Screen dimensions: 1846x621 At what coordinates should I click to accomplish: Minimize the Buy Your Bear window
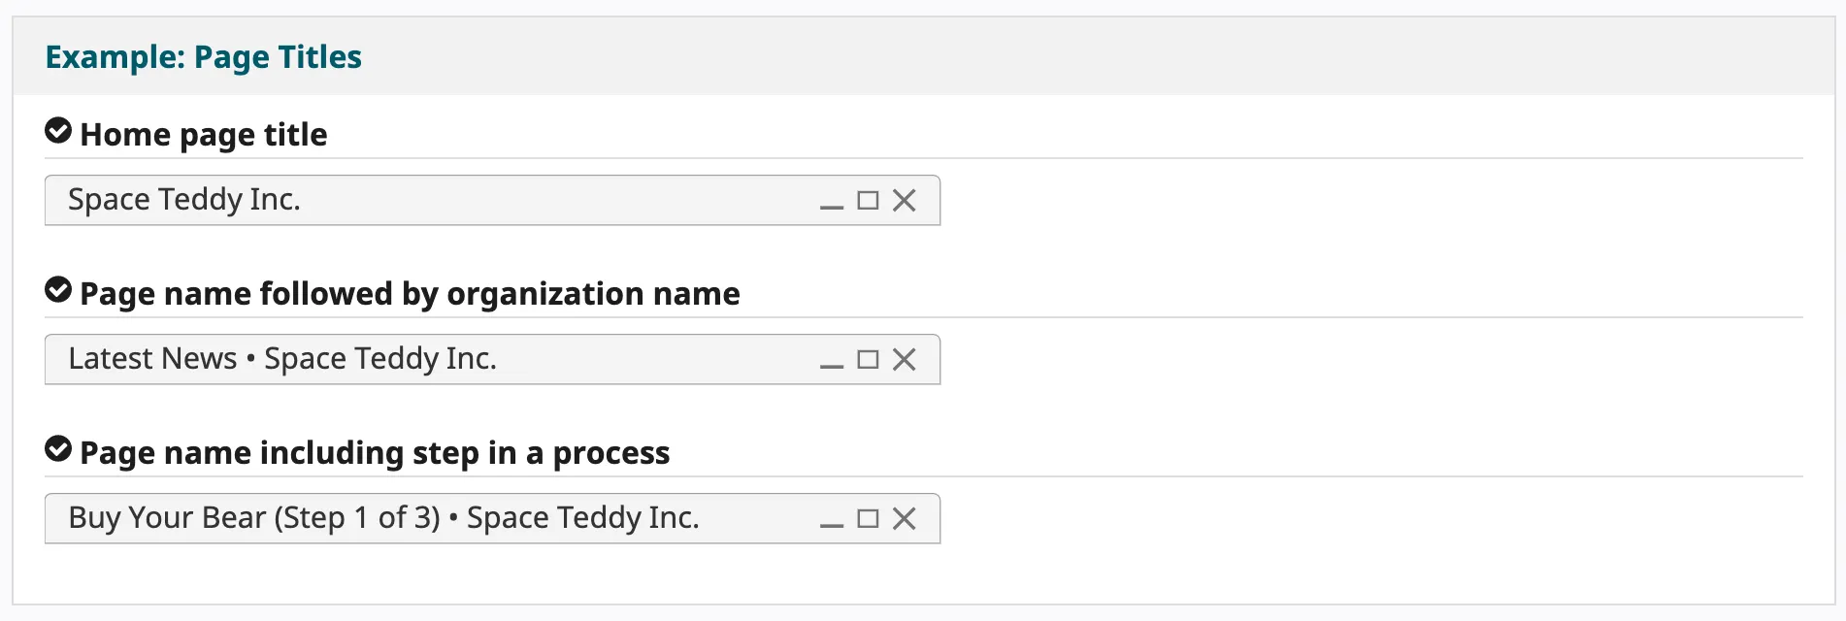(x=831, y=522)
